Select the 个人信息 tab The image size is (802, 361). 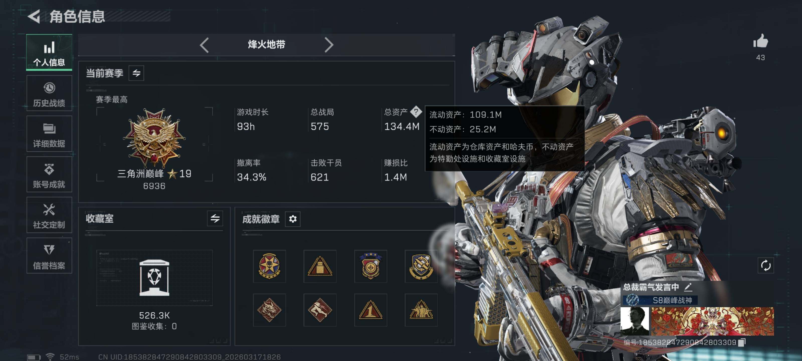coord(49,52)
